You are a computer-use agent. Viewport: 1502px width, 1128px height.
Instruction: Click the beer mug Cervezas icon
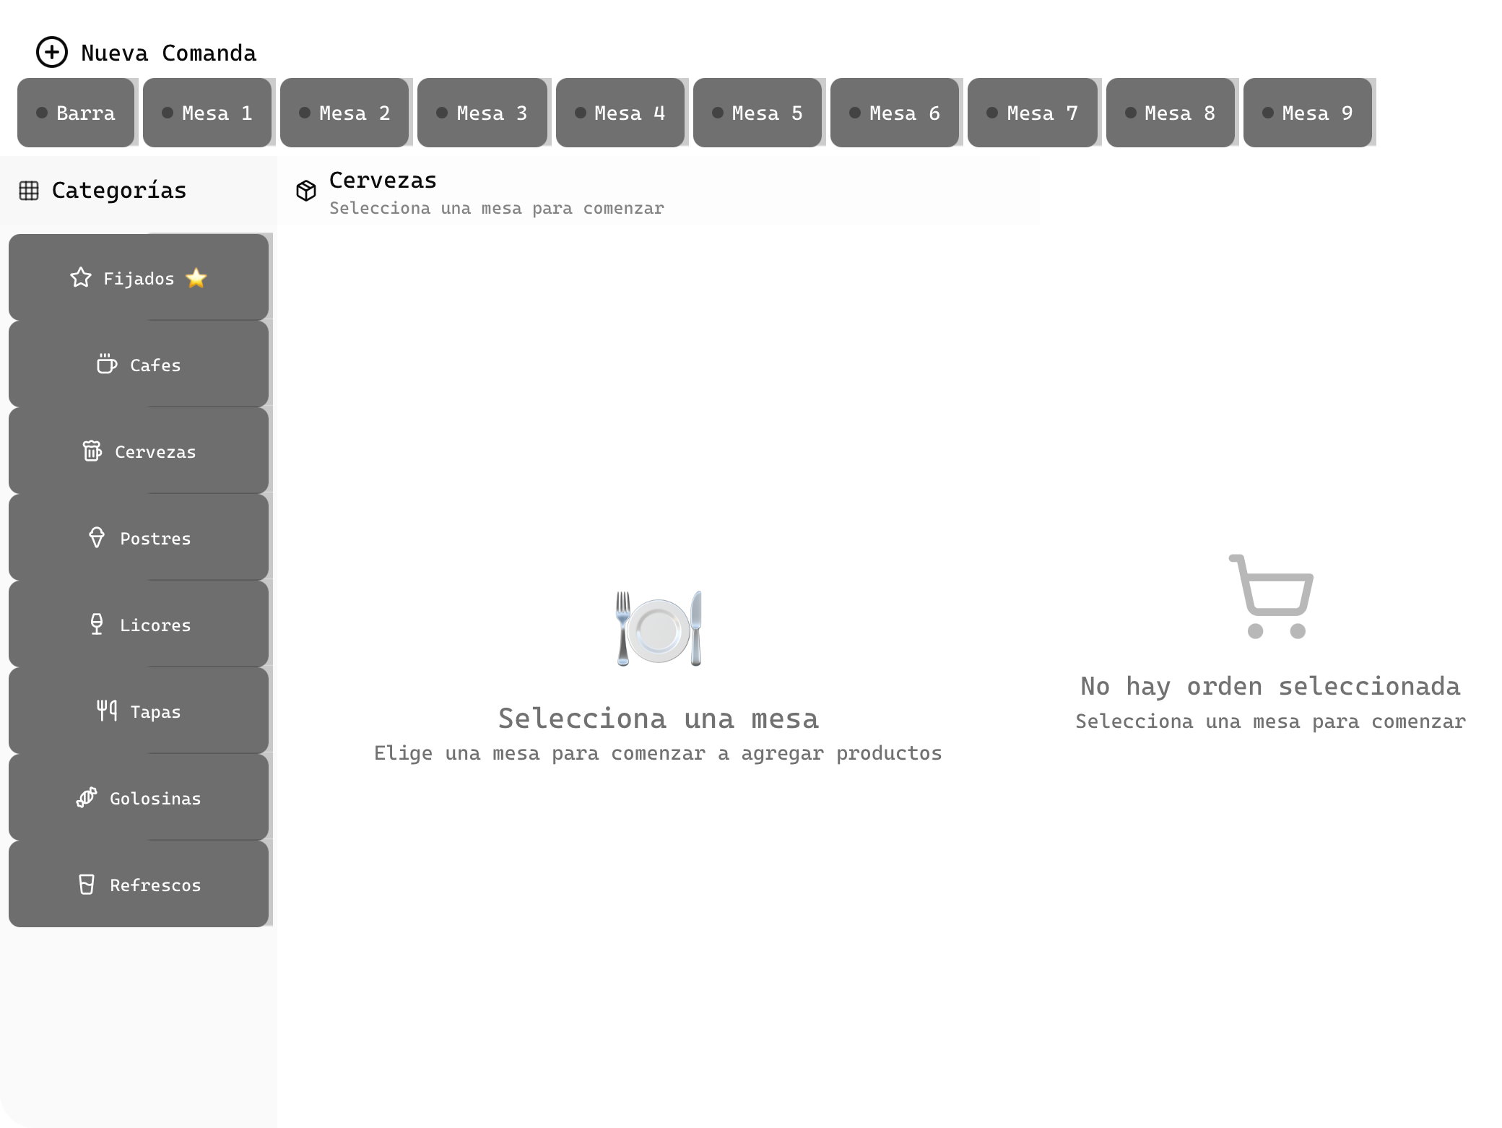click(92, 451)
